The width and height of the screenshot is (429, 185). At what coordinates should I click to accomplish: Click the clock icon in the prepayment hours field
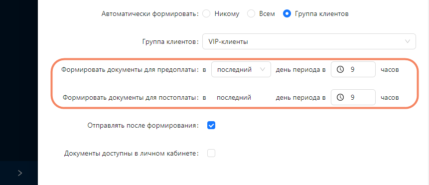[340, 69]
